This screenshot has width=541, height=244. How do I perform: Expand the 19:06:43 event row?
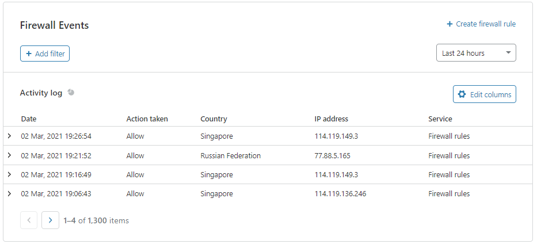[9, 194]
